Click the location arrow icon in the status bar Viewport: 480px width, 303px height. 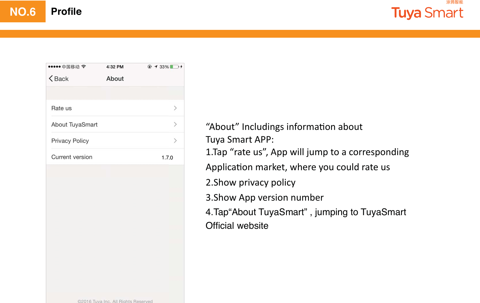point(156,67)
